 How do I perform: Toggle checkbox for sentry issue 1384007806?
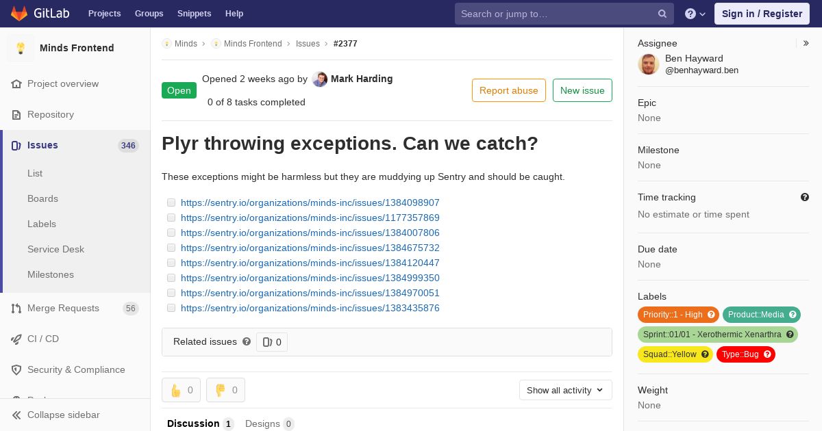(171, 233)
